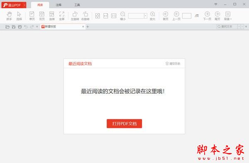The width and height of the screenshot is (249, 163).
Task: Go full screen (全屏) mode
Action: 62,16
